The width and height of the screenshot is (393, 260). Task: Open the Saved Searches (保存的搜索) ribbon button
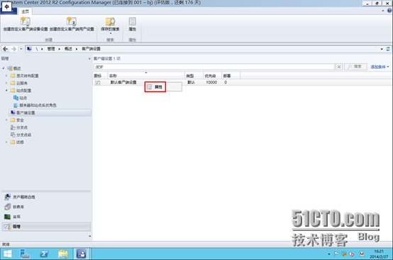(110, 26)
